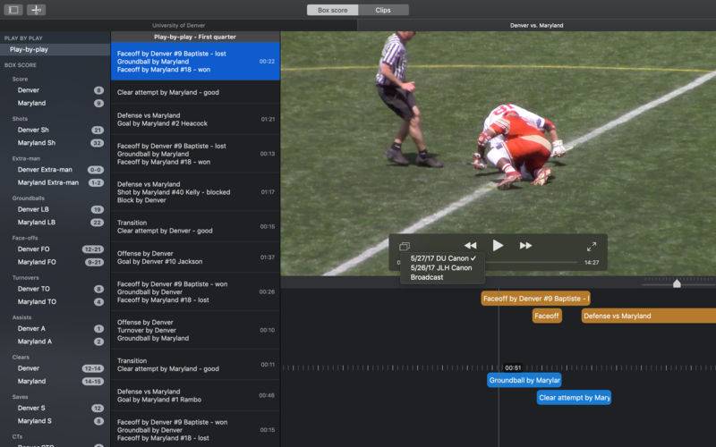The width and height of the screenshot is (716, 447).
Task: Select Defense vs Maryland timeline clip
Action: pos(648,316)
